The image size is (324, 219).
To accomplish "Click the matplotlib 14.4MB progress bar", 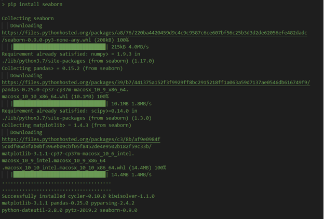I will coord(59,175).
